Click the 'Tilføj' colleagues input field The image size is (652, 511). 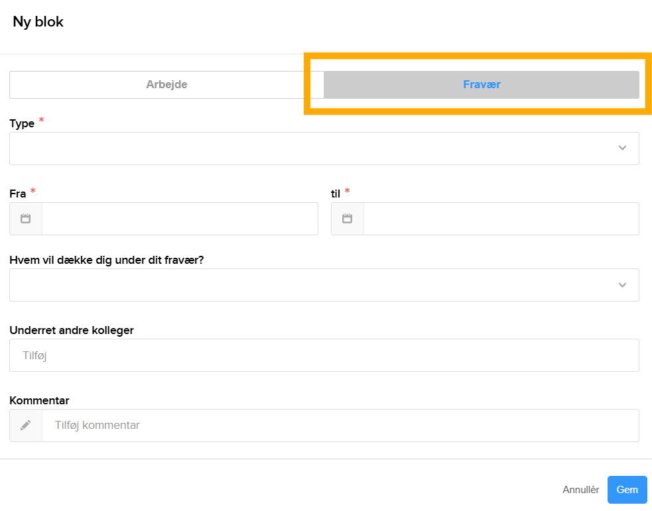pyautogui.click(x=324, y=355)
